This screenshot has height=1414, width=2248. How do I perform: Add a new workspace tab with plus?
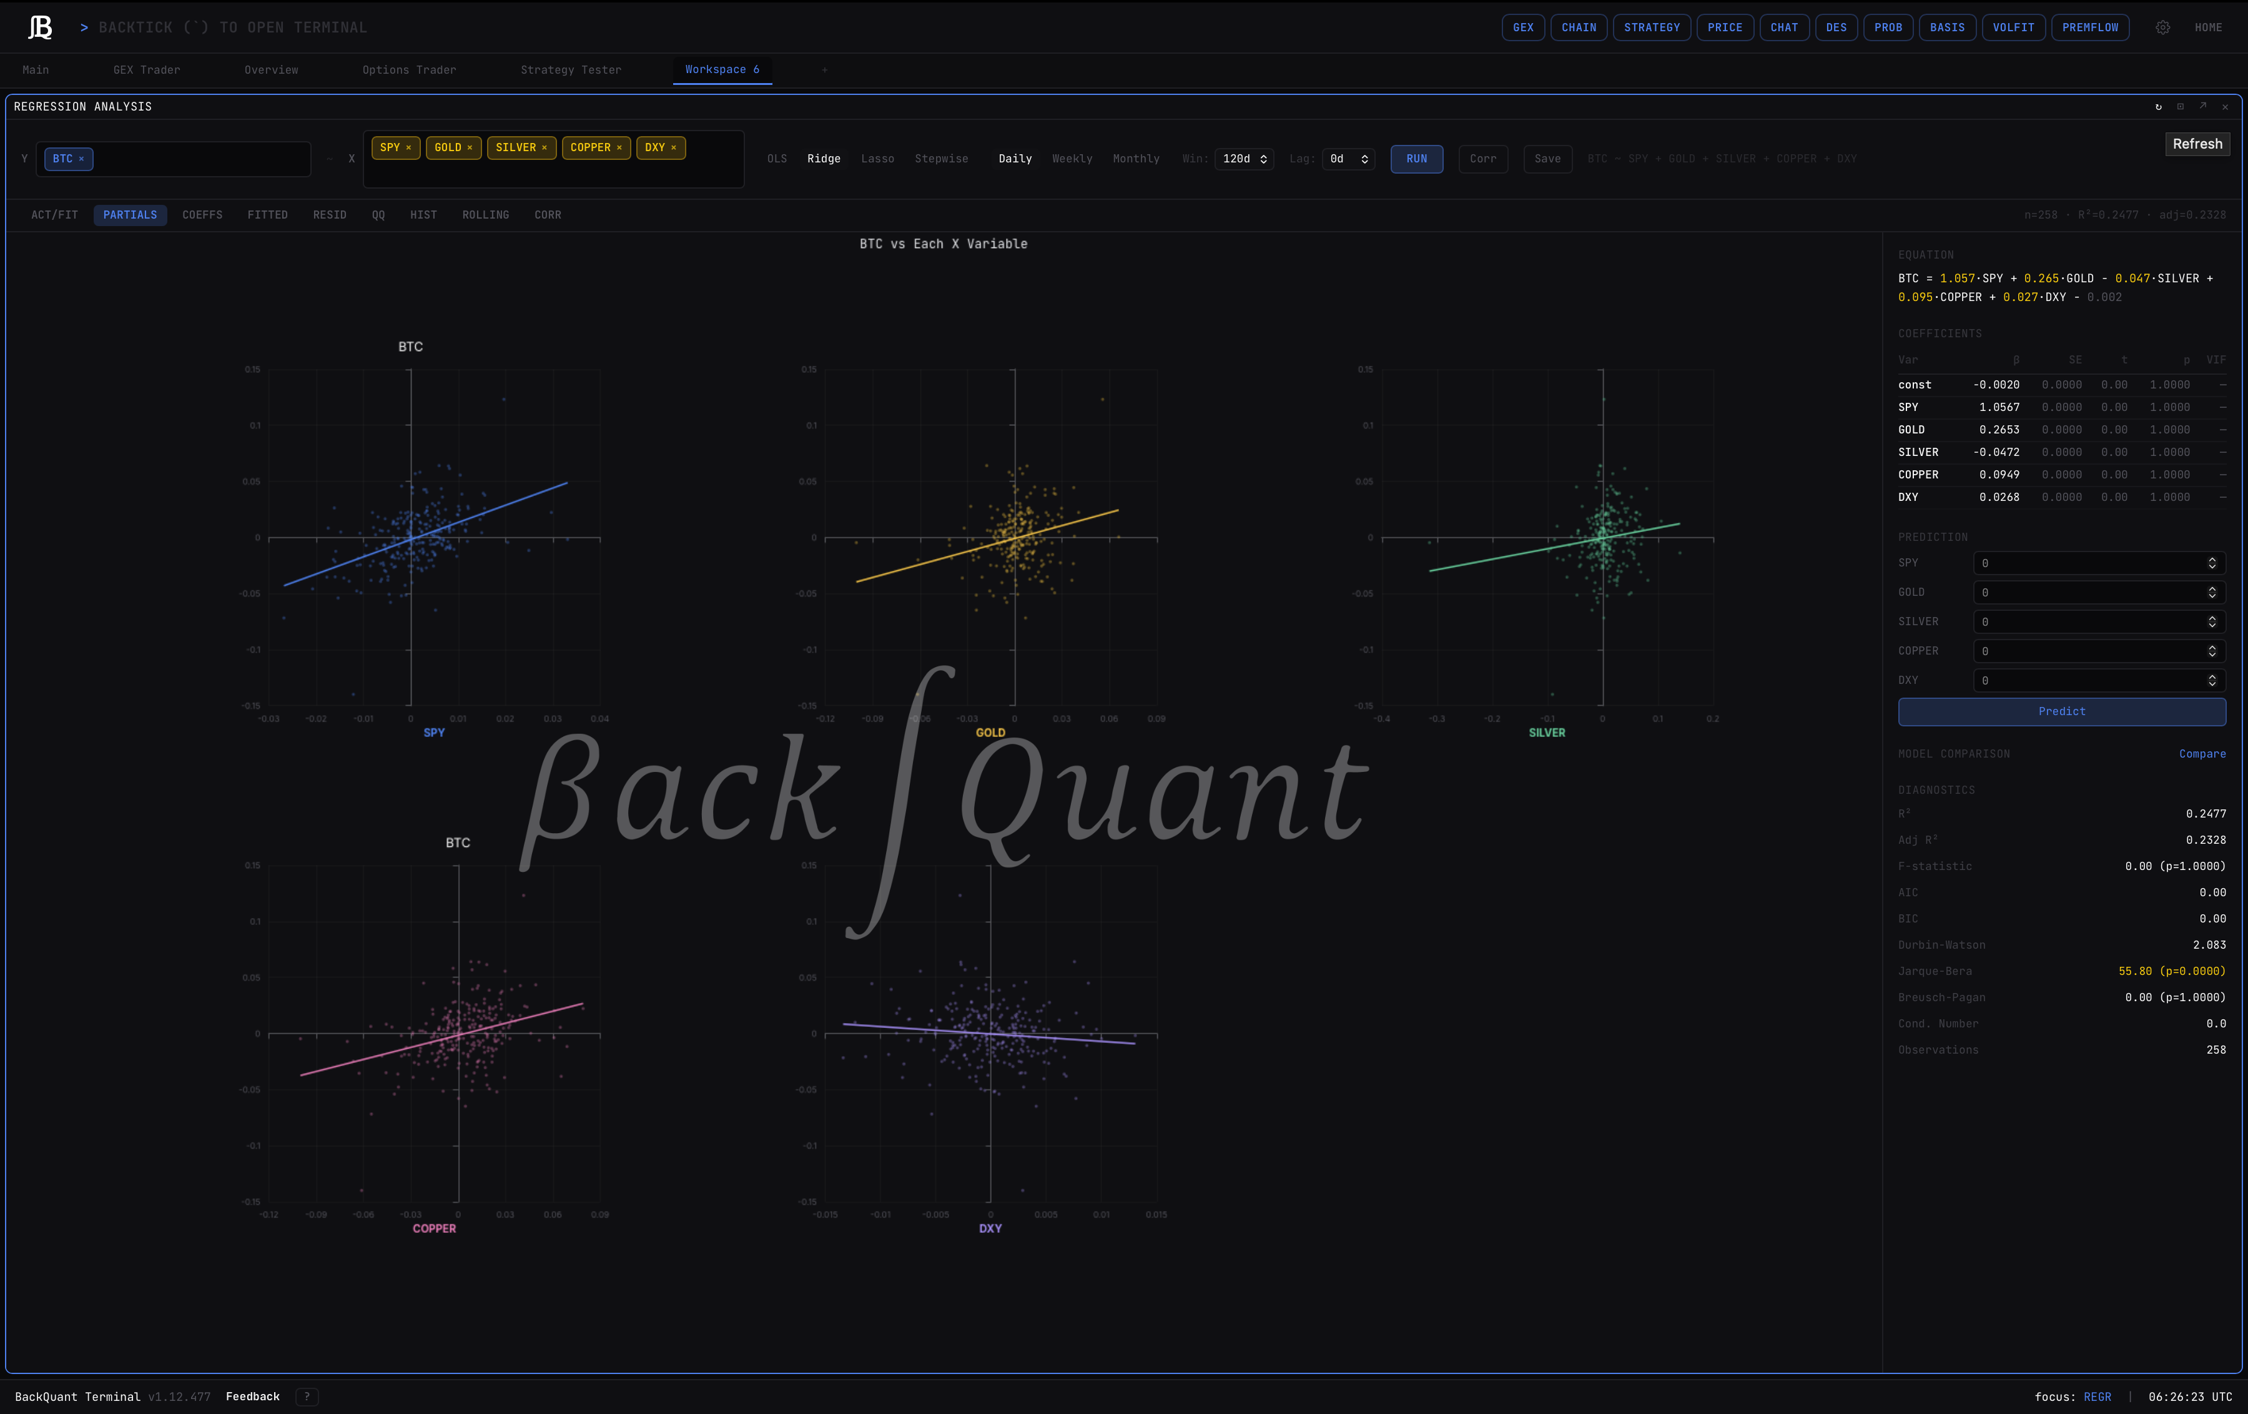tap(824, 70)
